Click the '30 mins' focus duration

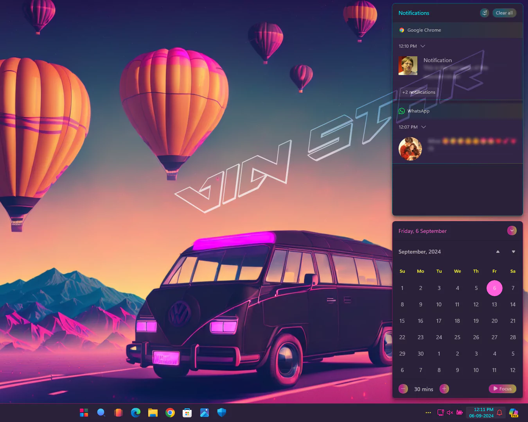(424, 389)
